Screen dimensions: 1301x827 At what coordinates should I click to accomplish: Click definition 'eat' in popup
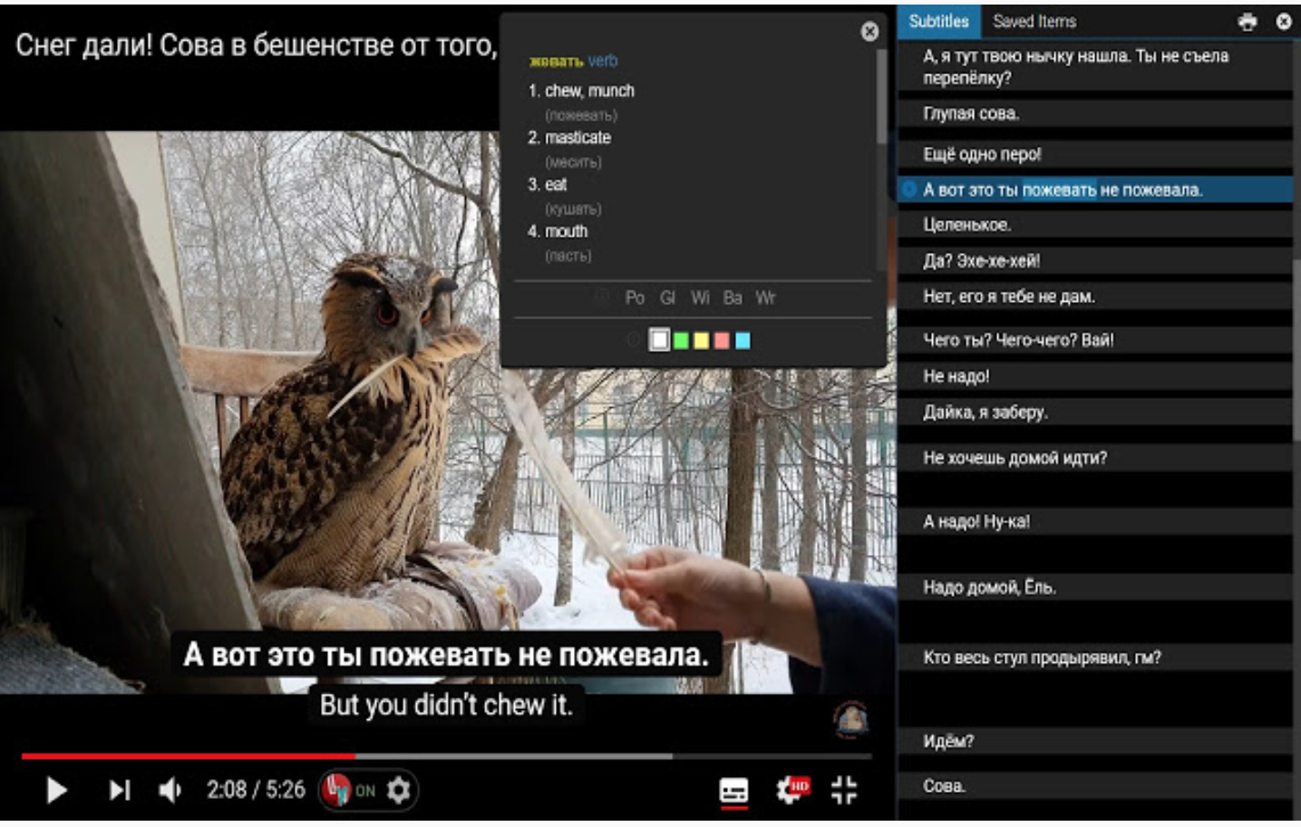[x=556, y=185]
